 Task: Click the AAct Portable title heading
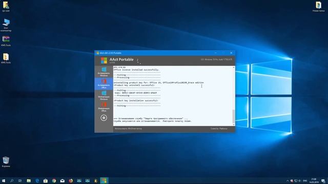(121, 59)
